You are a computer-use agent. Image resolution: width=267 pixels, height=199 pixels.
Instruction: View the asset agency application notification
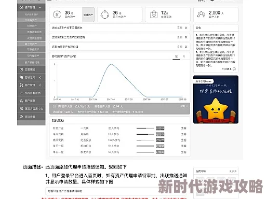tap(180, 47)
